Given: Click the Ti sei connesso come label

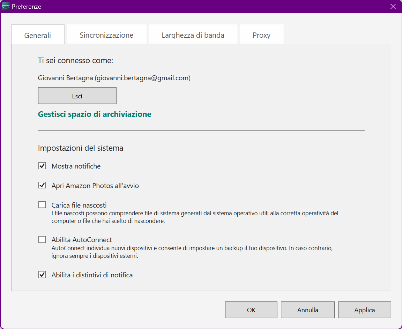Looking at the screenshot, I should click(75, 60).
